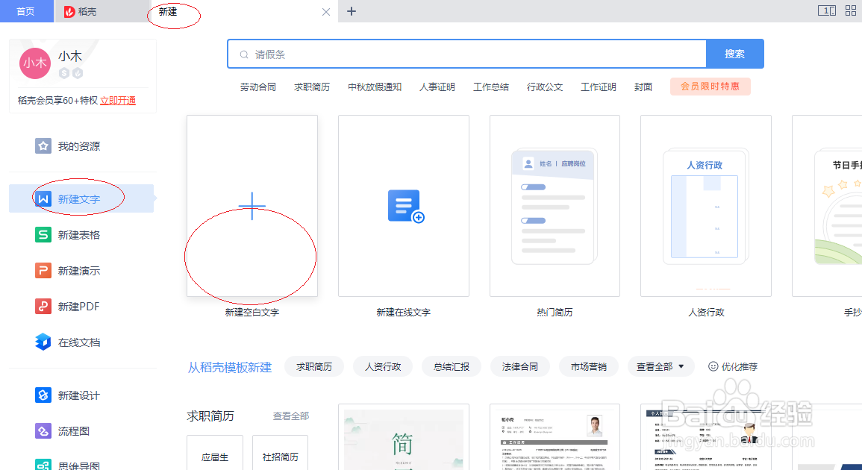Select the 新建文字 W icon

43,199
